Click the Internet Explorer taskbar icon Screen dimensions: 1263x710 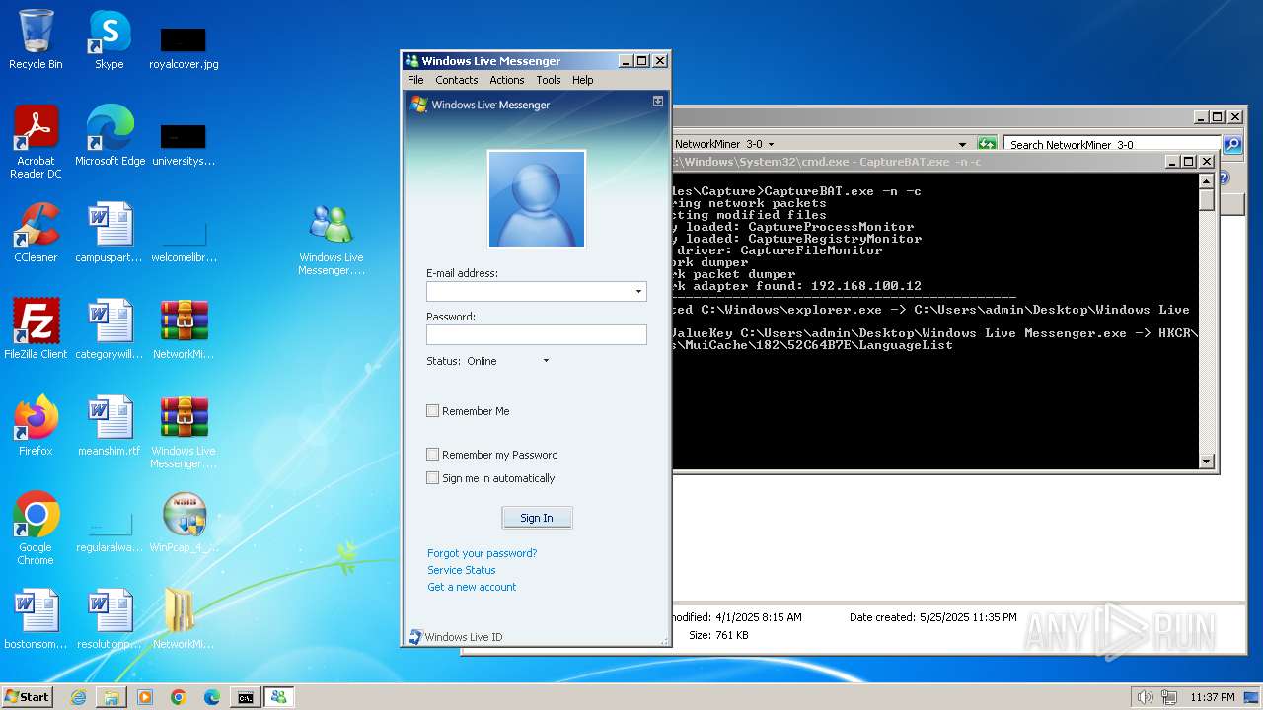click(x=78, y=697)
